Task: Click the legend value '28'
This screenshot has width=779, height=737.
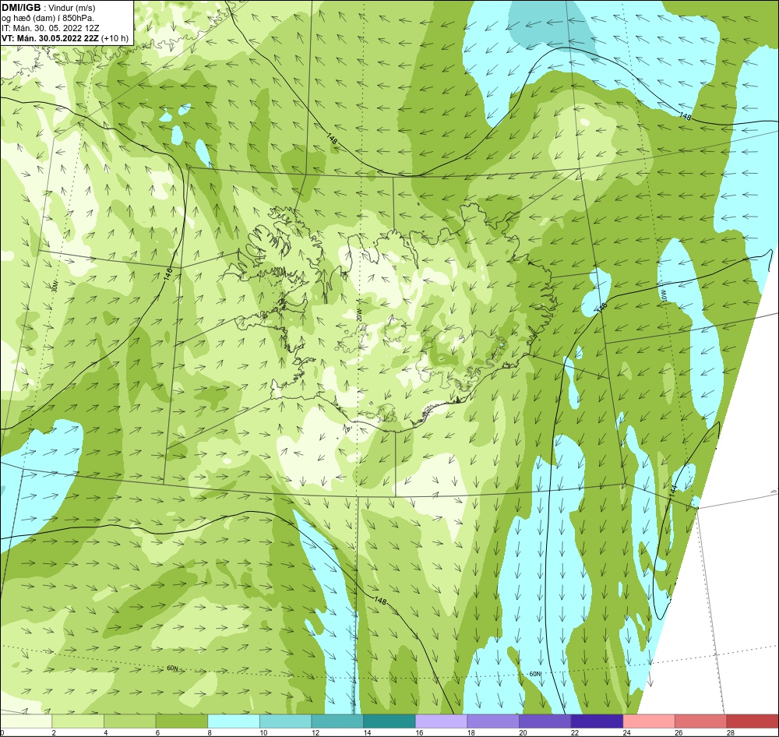Action: 731,732
